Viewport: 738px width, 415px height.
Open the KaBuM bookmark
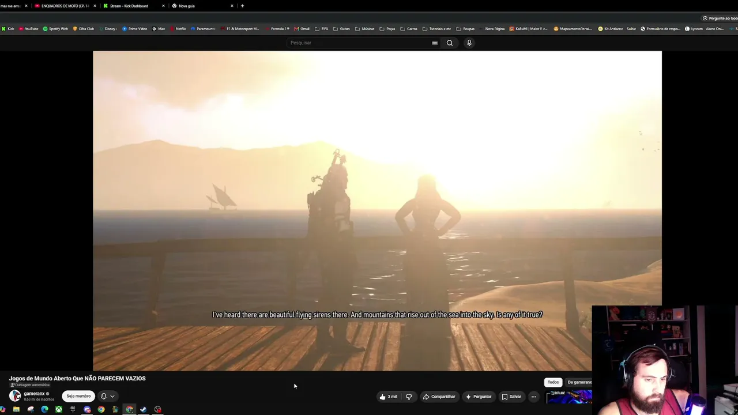529,29
